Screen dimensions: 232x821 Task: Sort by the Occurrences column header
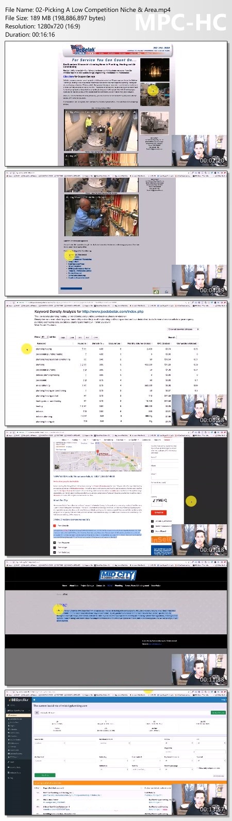(114, 343)
